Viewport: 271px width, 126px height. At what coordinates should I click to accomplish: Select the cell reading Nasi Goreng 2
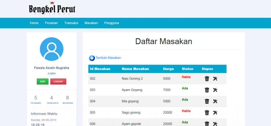click(x=132, y=79)
